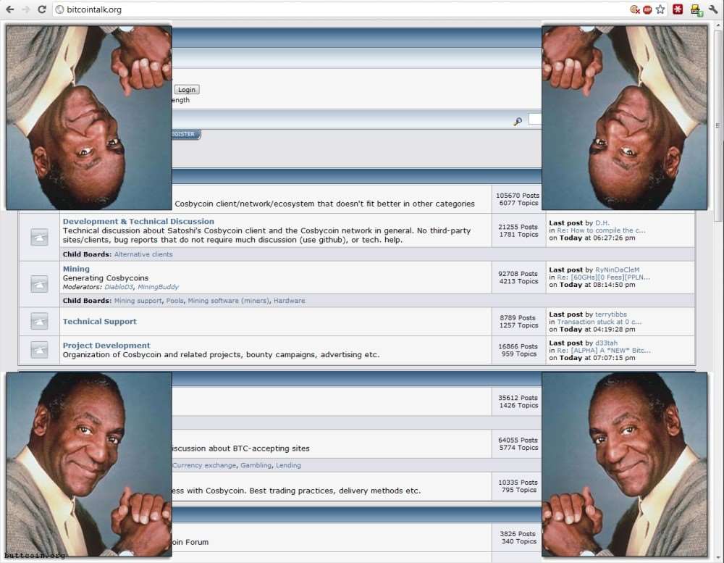Focus the bitcointalk.org address bar
The width and height of the screenshot is (724, 563).
[x=340, y=9]
